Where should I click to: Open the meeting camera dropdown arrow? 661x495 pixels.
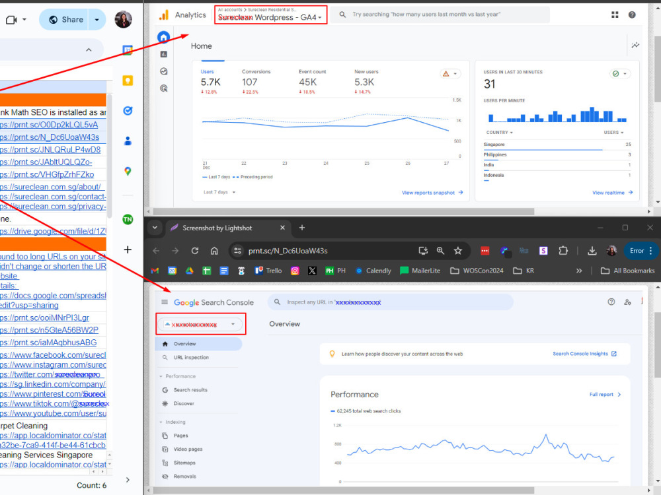click(24, 19)
